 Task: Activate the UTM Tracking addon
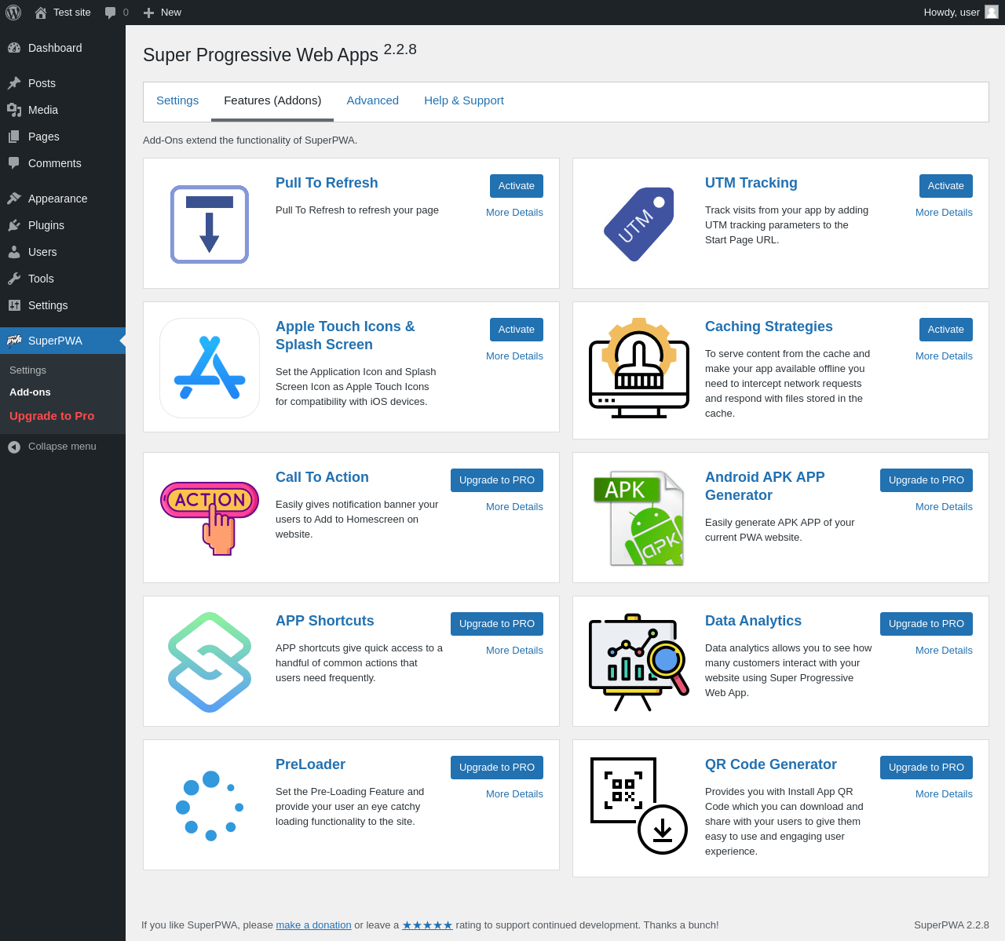click(x=946, y=186)
